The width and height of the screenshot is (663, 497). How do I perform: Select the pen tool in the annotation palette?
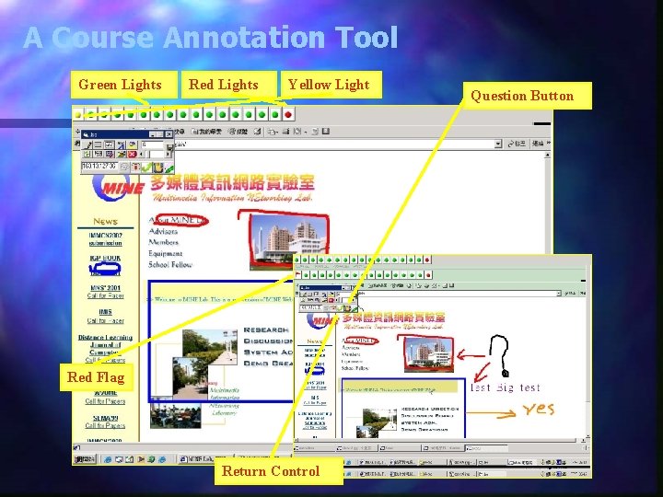click(x=88, y=145)
